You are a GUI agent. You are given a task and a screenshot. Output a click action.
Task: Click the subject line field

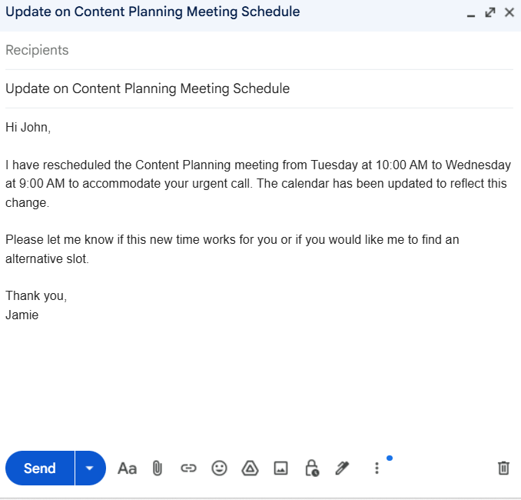point(231,88)
